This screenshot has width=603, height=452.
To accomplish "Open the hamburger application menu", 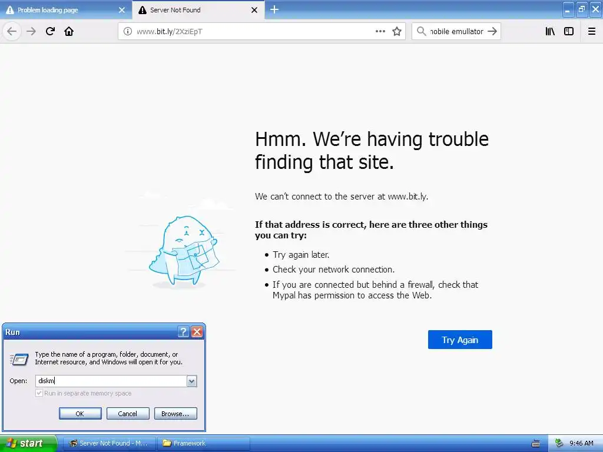I will pyautogui.click(x=592, y=31).
